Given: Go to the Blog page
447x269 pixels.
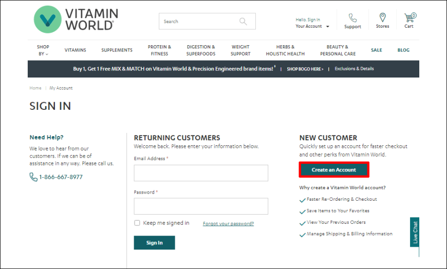Looking at the screenshot, I should coord(403,50).
